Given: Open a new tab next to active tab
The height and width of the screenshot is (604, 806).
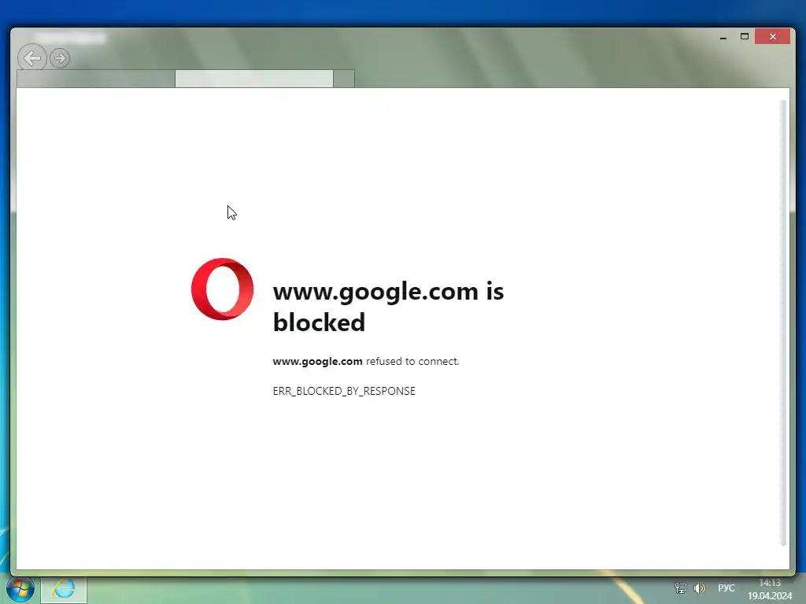Looking at the screenshot, I should click(x=344, y=79).
